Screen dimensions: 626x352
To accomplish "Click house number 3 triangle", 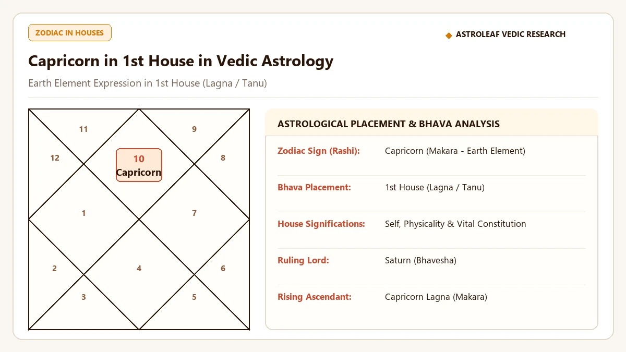I will 83,297.
